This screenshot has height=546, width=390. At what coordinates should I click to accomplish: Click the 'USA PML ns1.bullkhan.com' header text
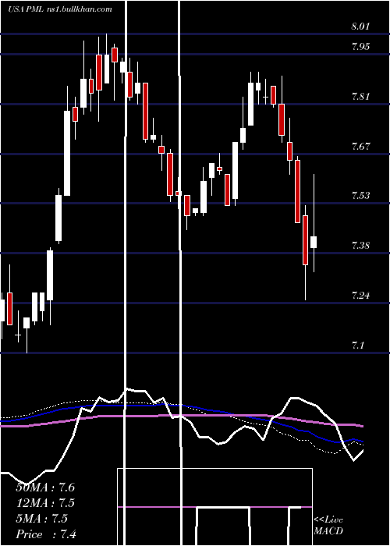[x=60, y=9]
